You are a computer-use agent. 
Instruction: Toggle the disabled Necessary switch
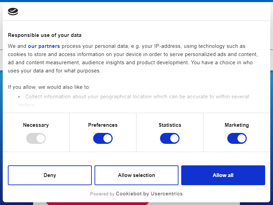36,138
